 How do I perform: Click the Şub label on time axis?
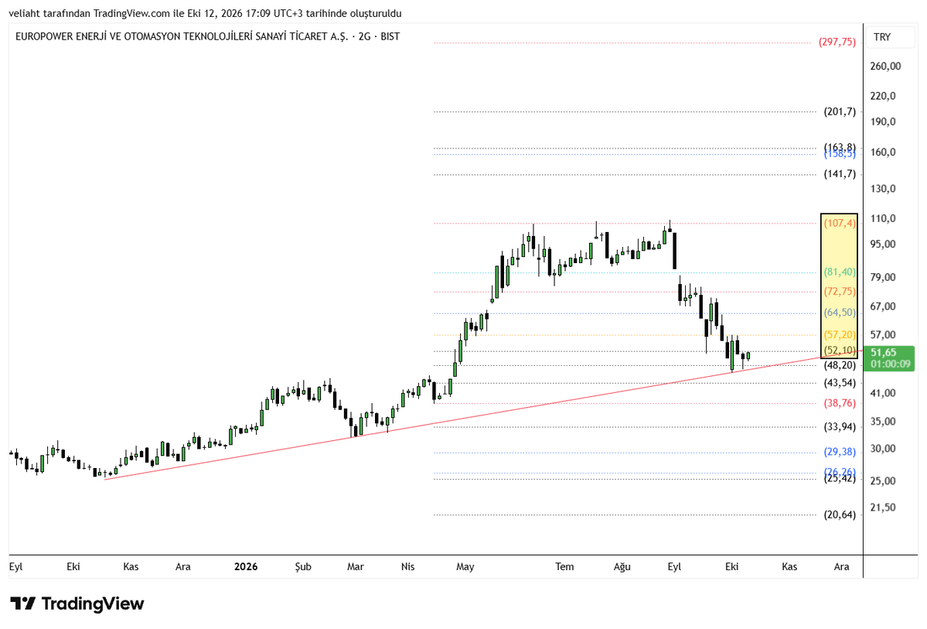point(303,567)
